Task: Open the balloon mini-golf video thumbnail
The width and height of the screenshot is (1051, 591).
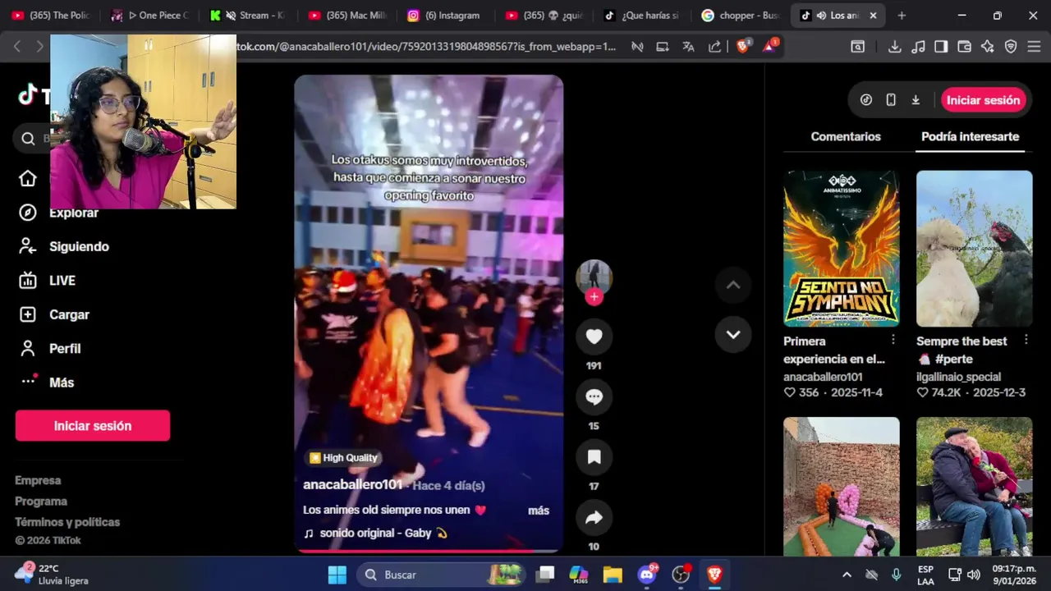Action: point(841,487)
